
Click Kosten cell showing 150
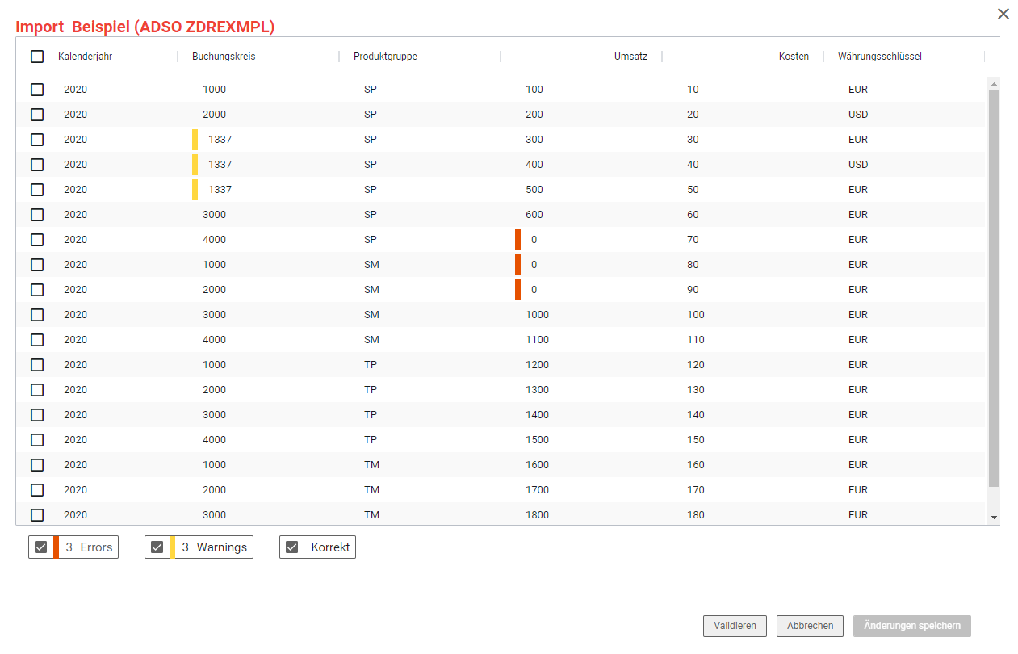(695, 440)
